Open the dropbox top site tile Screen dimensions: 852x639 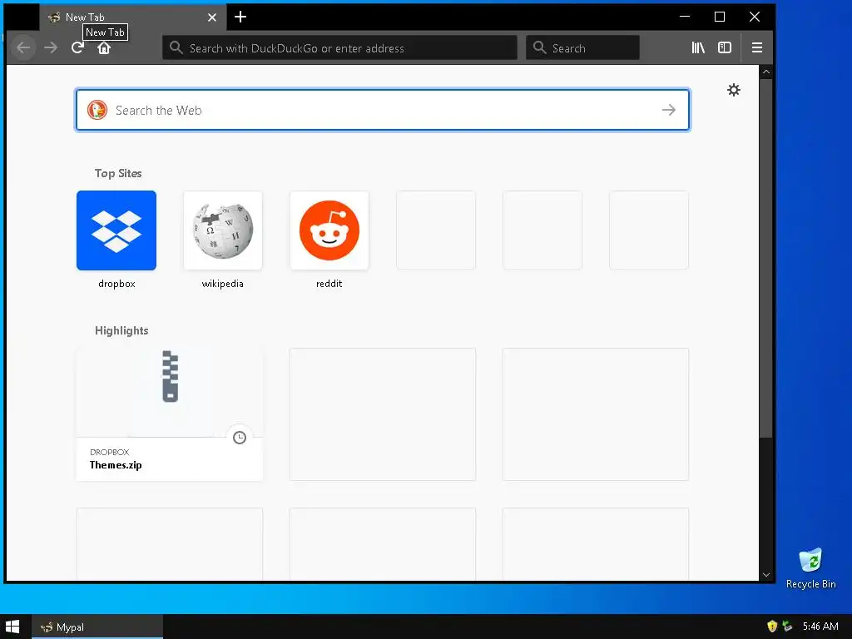116,230
